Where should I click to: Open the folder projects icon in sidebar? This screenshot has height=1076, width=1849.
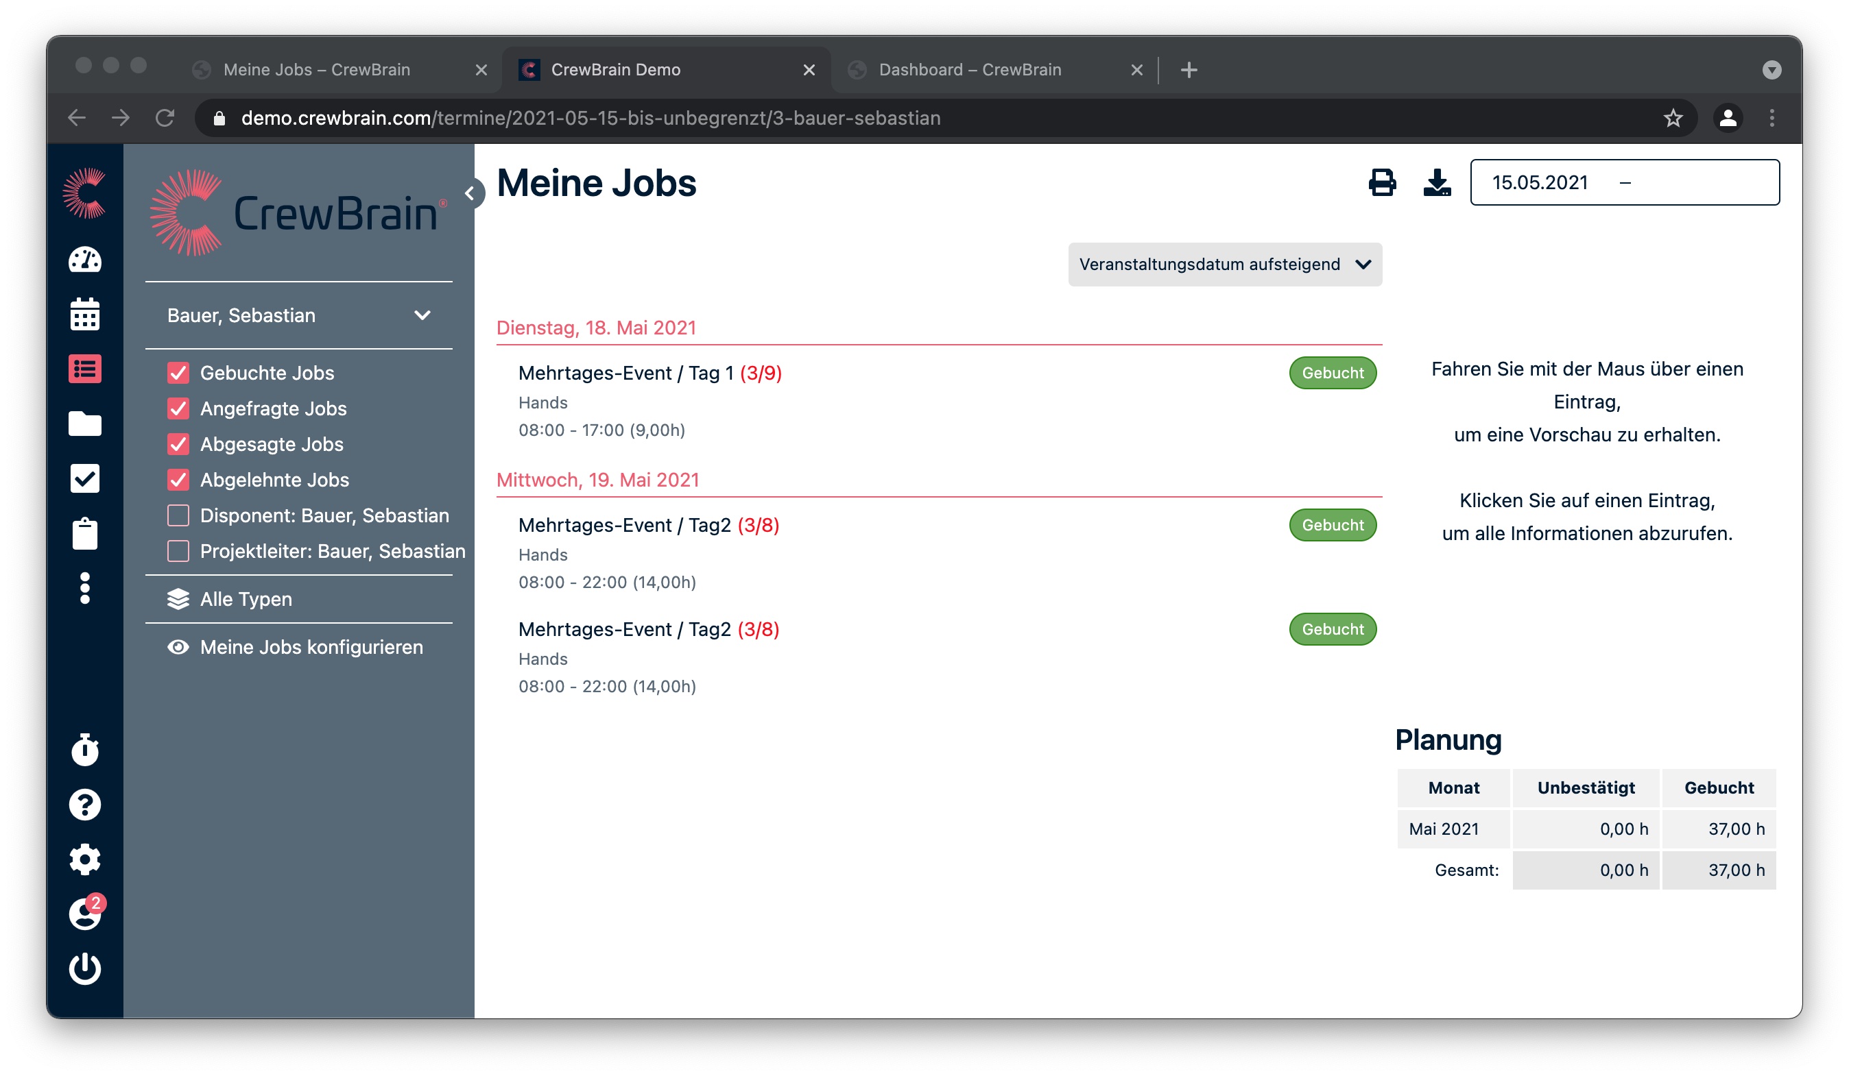pos(84,424)
